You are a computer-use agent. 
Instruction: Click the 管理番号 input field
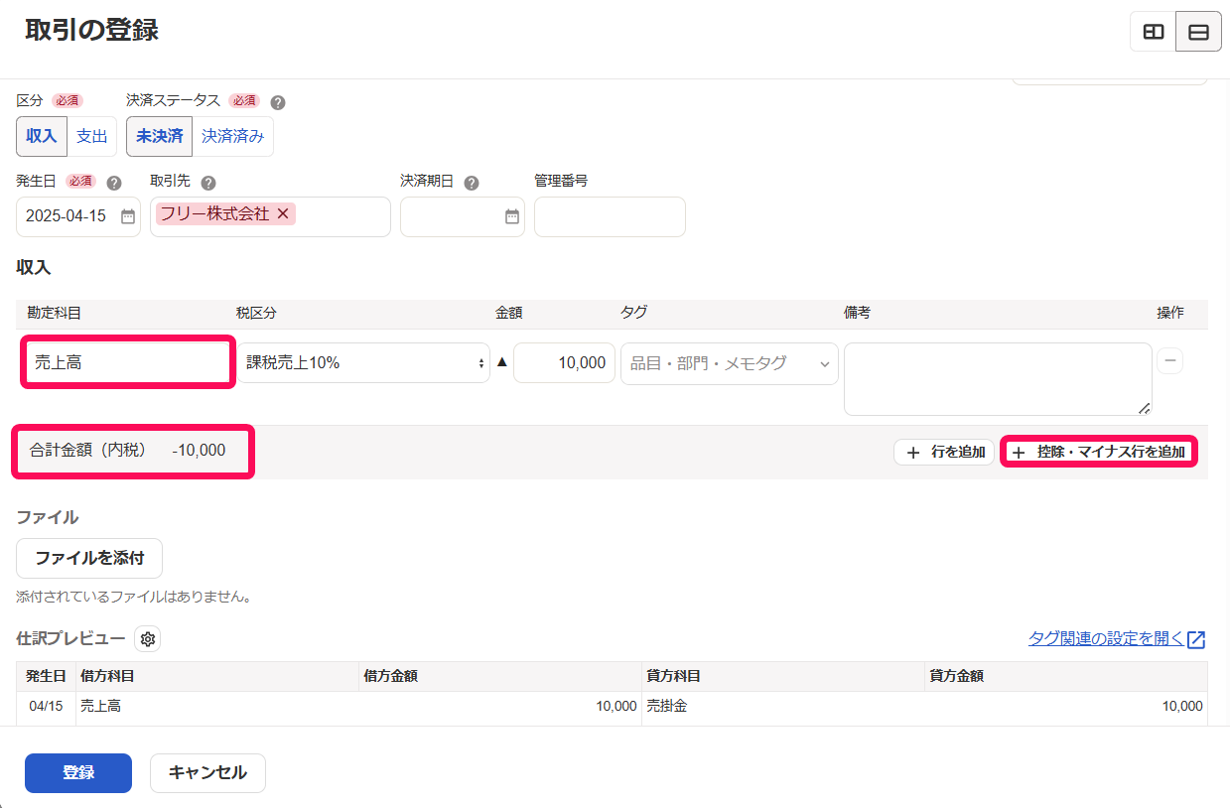(x=610, y=216)
